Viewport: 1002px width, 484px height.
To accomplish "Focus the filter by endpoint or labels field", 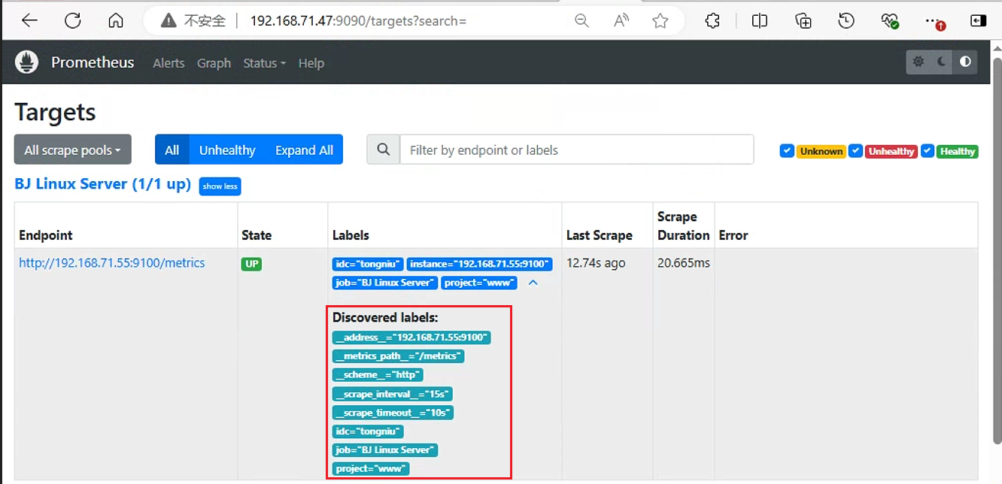I will (x=577, y=150).
